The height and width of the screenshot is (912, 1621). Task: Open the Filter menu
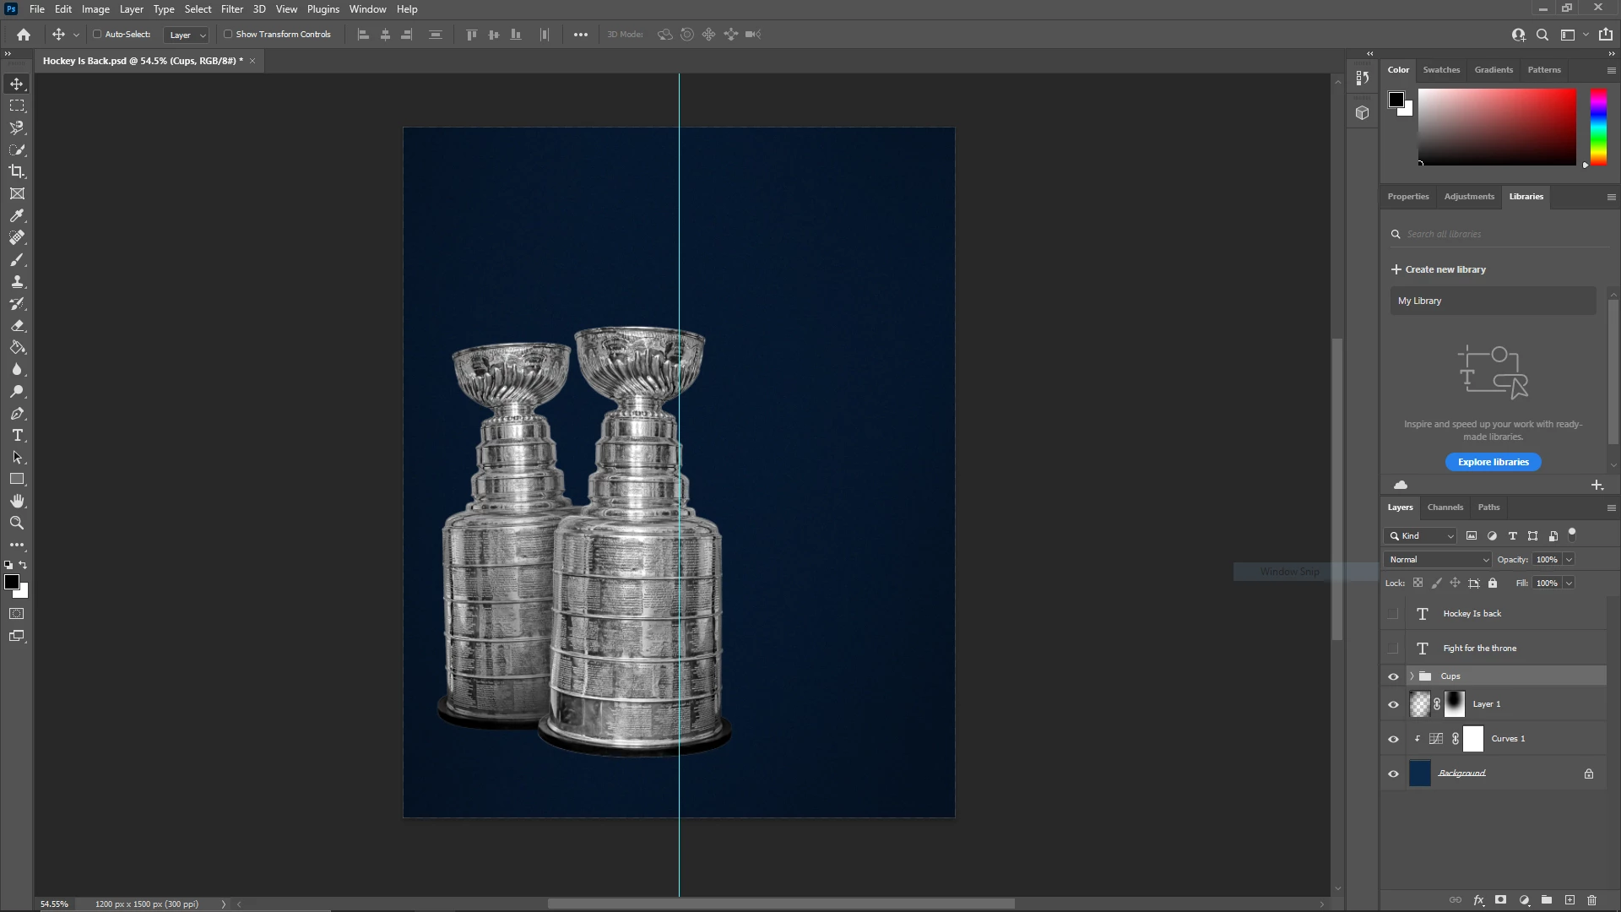click(231, 9)
